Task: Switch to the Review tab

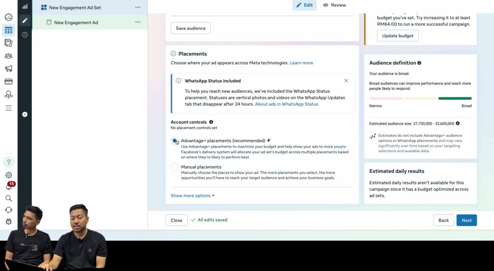Action: click(334, 5)
